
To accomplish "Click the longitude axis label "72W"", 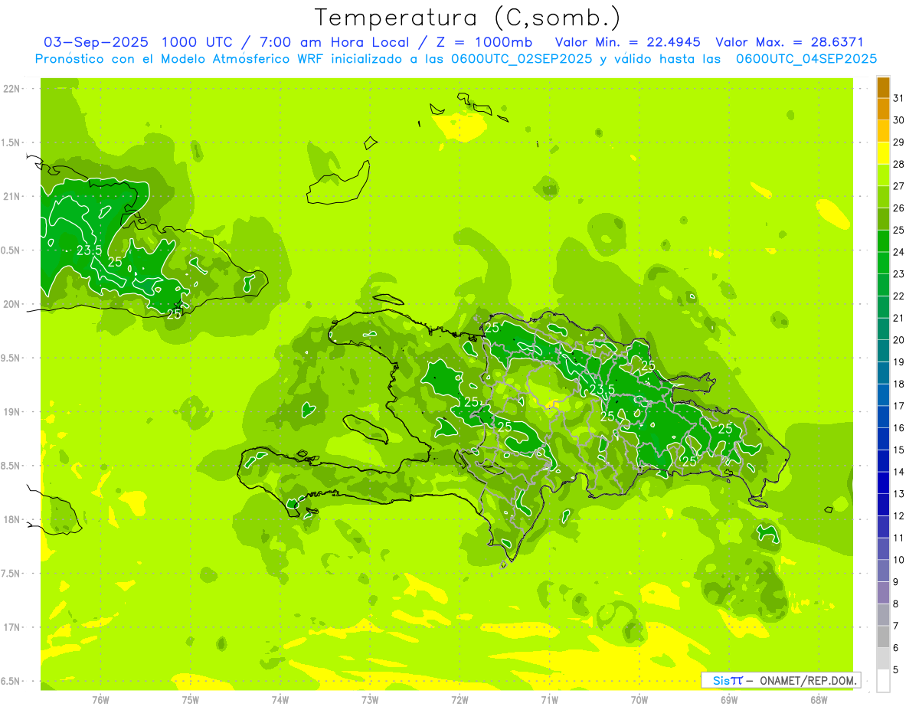I will tap(460, 700).
